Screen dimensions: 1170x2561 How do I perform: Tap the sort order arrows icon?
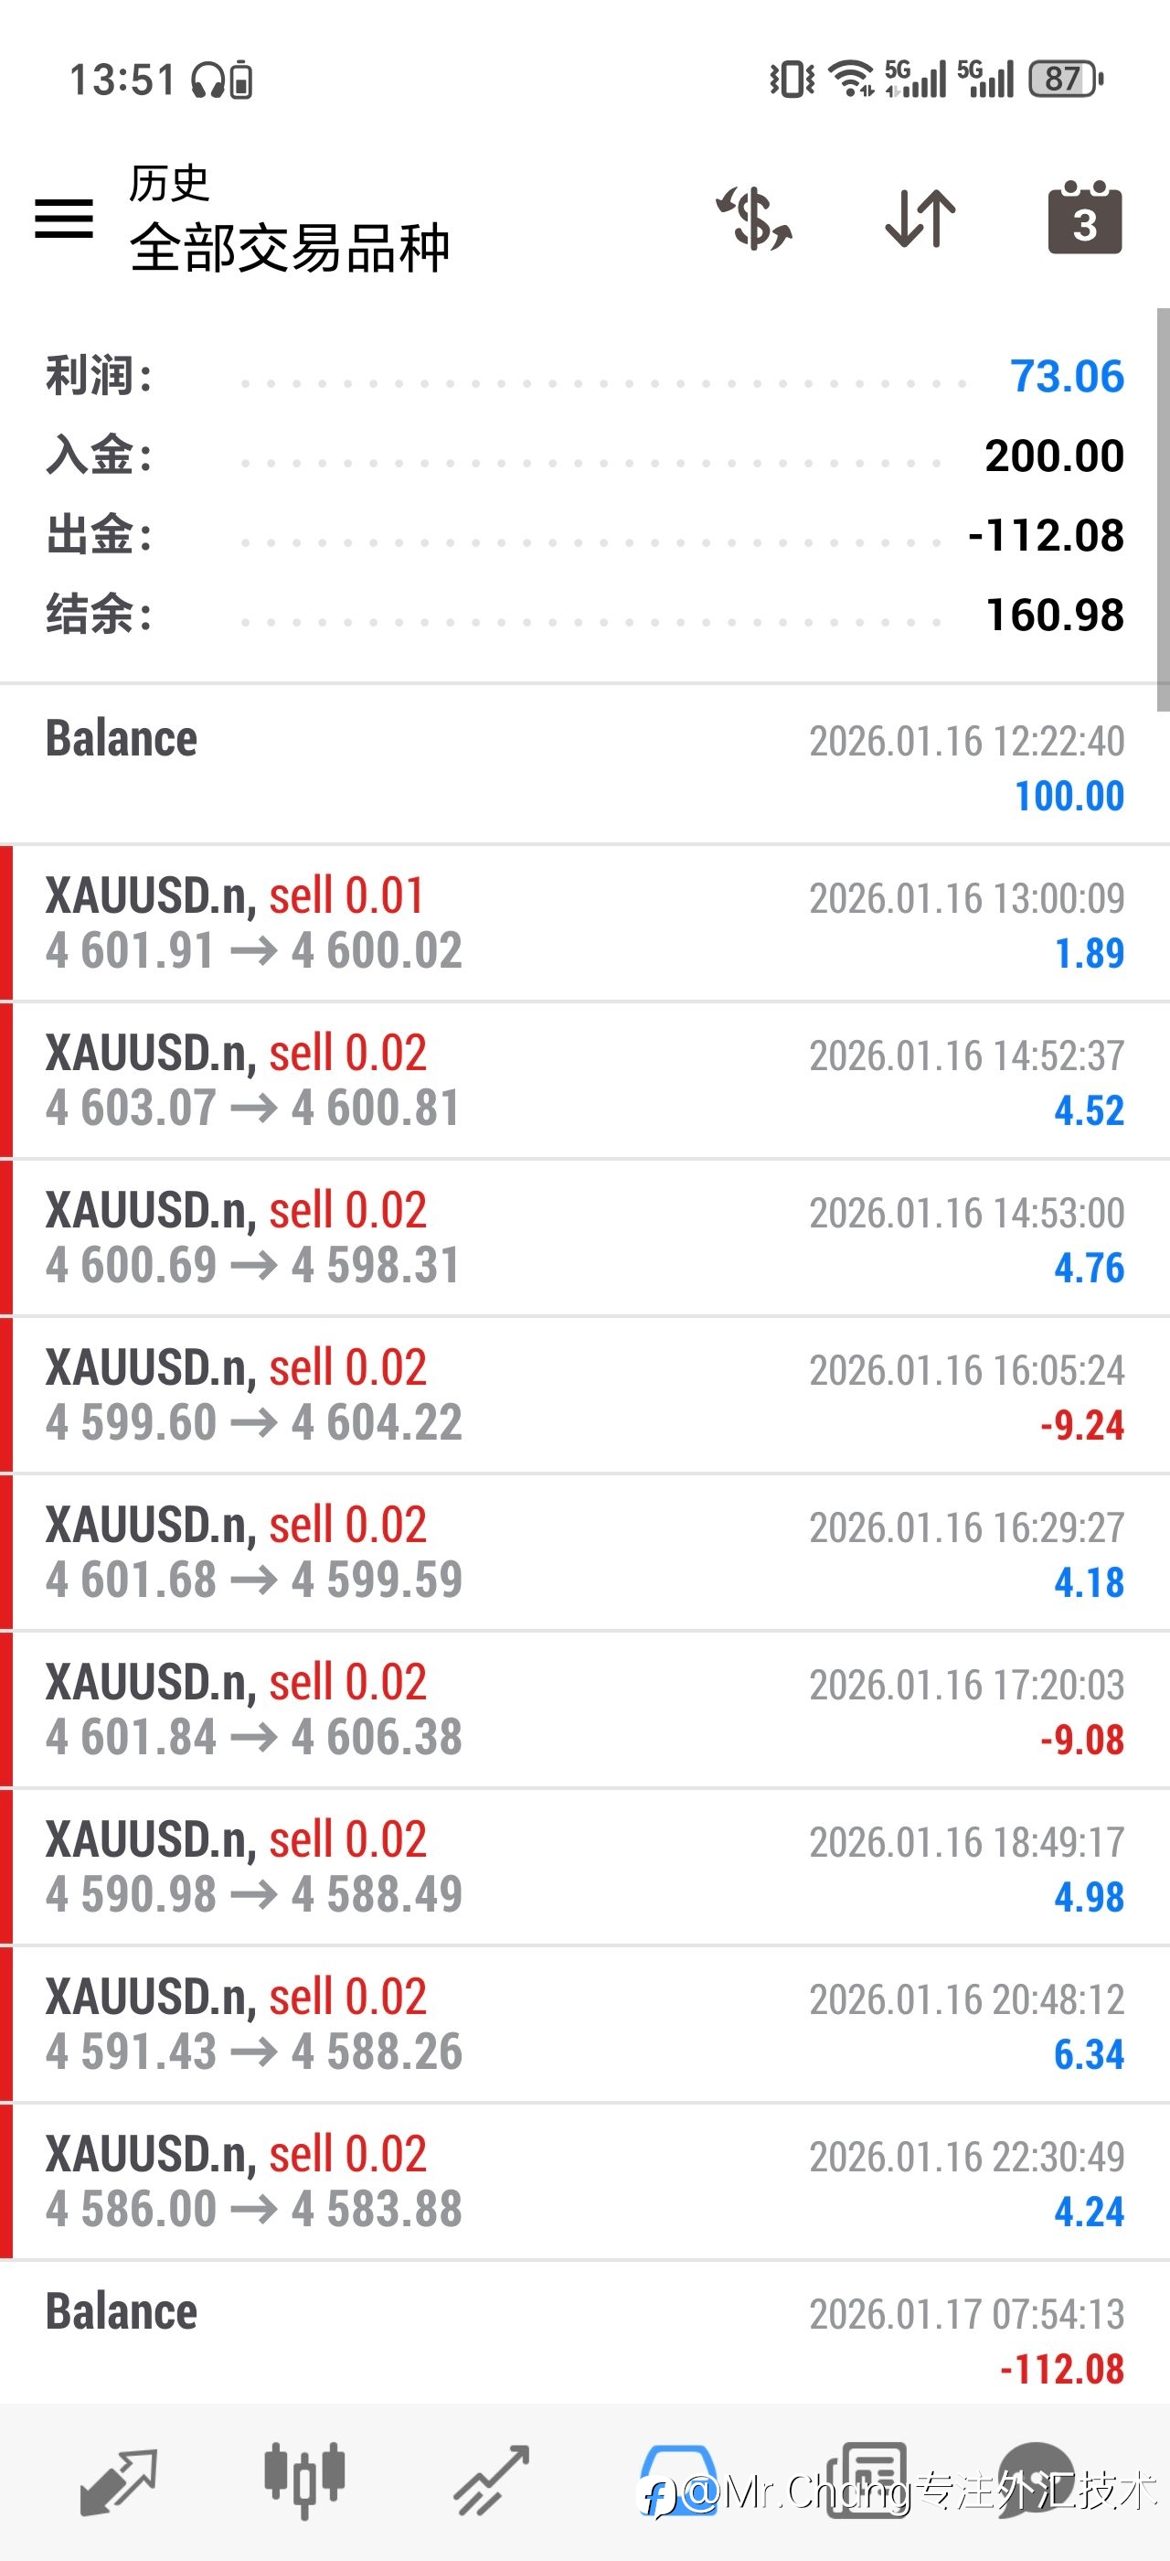920,218
